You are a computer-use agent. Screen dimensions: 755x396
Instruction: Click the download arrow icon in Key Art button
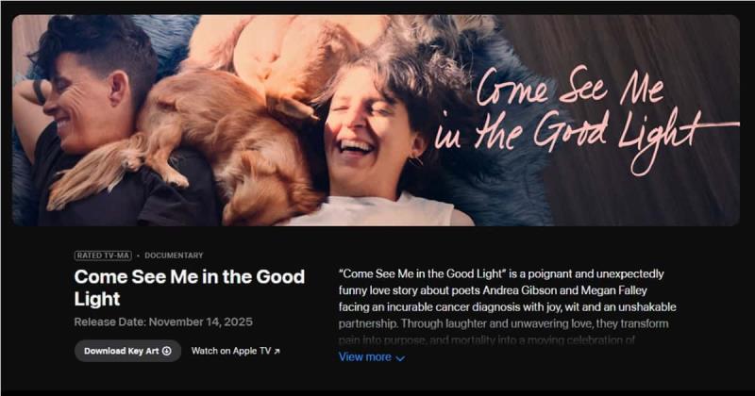click(x=167, y=351)
